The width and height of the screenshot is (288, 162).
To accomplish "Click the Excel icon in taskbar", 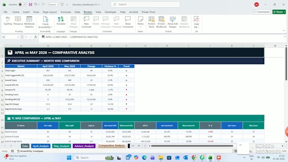I will [x=210, y=158].
